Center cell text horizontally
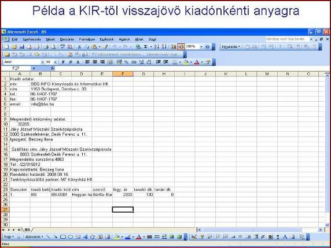The height and width of the screenshot is (248, 331). pos(95,62)
